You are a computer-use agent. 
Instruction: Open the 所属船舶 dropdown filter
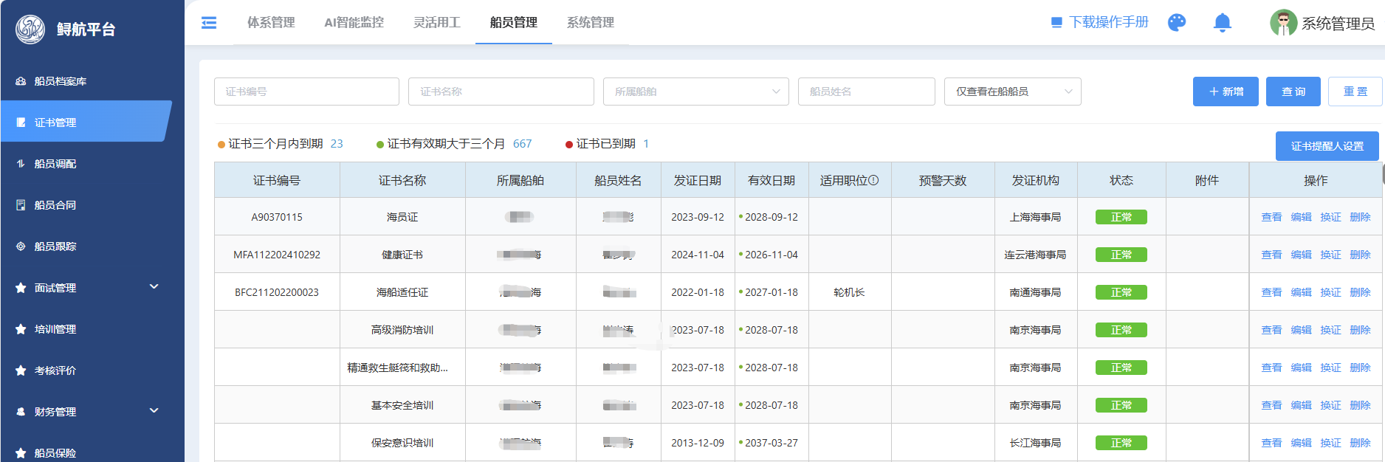point(695,92)
